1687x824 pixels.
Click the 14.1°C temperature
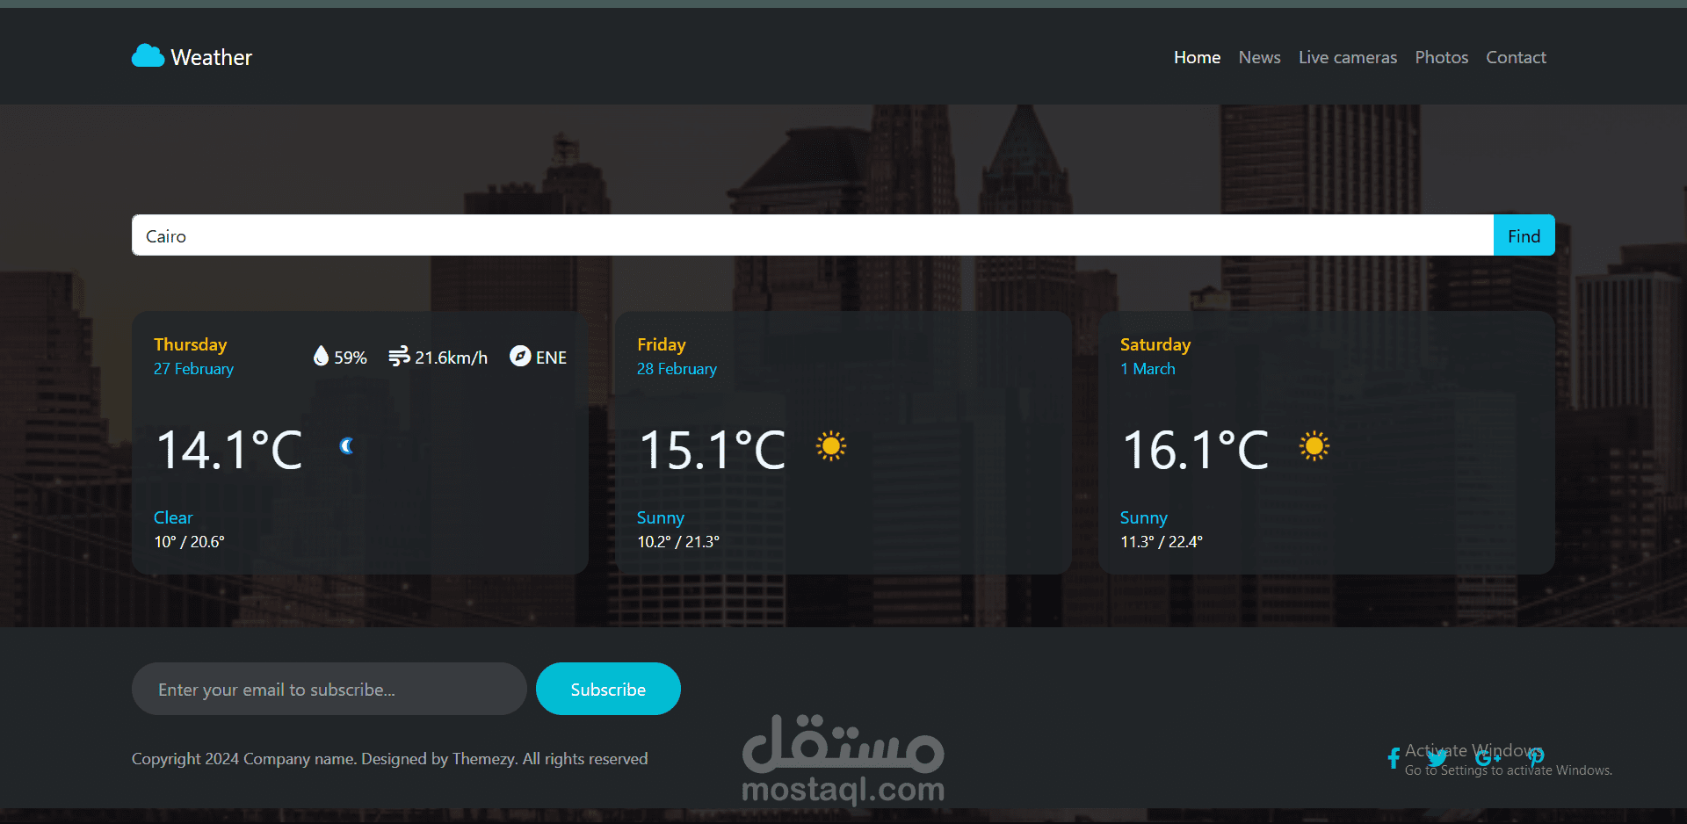(230, 450)
